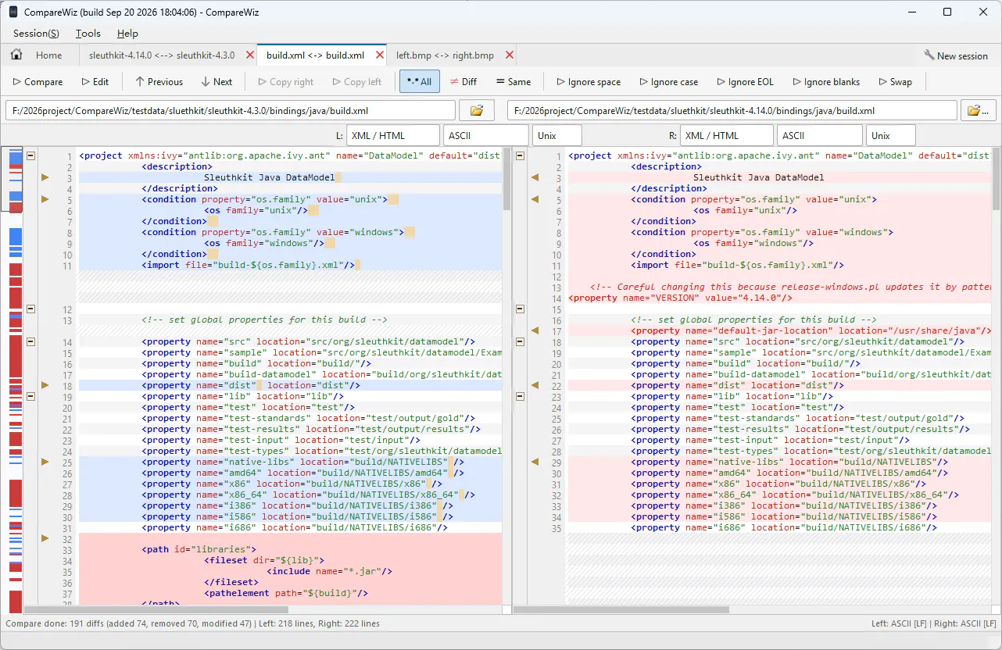Open the Session(S) menu
The width and height of the screenshot is (1002, 650).
pyautogui.click(x=36, y=34)
